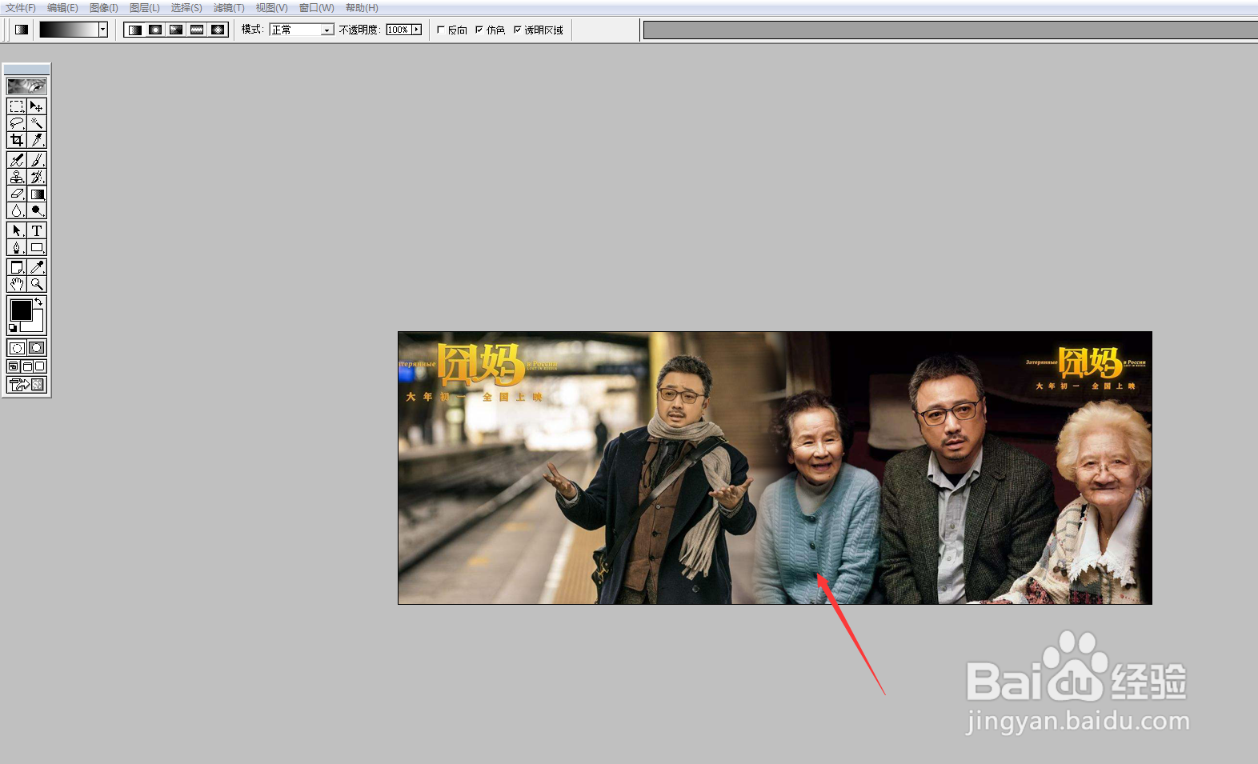Switch to Full Screen with menu bar

[26, 366]
